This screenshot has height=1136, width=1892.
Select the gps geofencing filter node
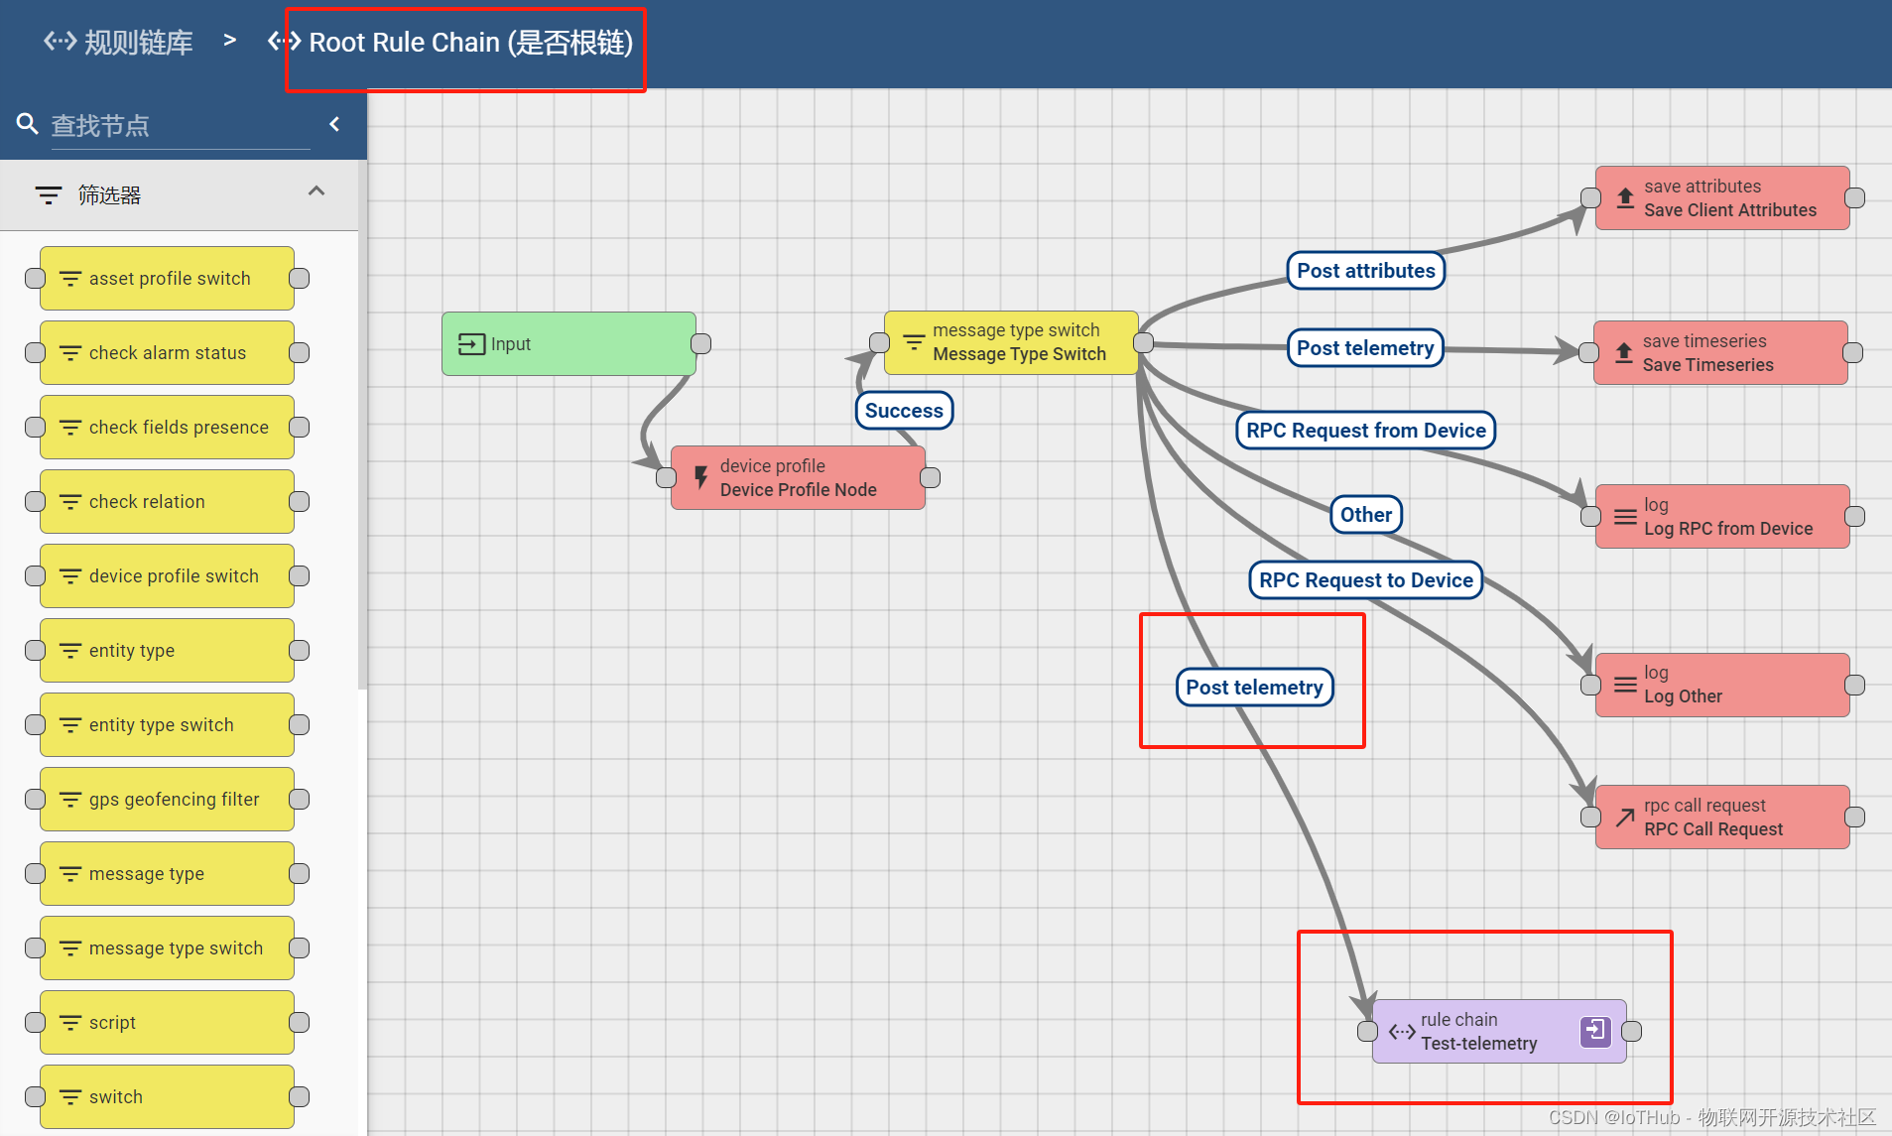168,800
